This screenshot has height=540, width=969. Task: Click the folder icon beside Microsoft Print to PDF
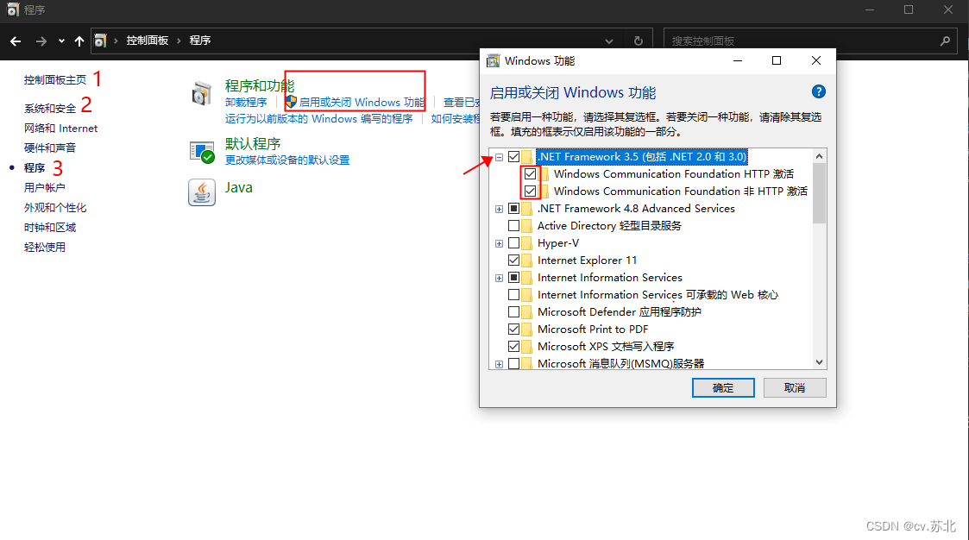coord(526,330)
